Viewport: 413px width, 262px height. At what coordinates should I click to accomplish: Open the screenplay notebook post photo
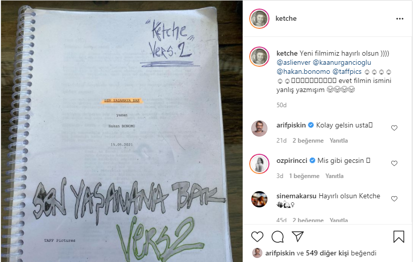122,131
